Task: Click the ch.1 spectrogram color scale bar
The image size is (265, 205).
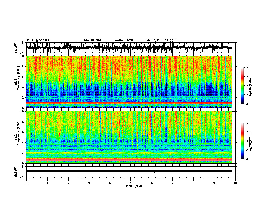Action: [x=242, y=86]
